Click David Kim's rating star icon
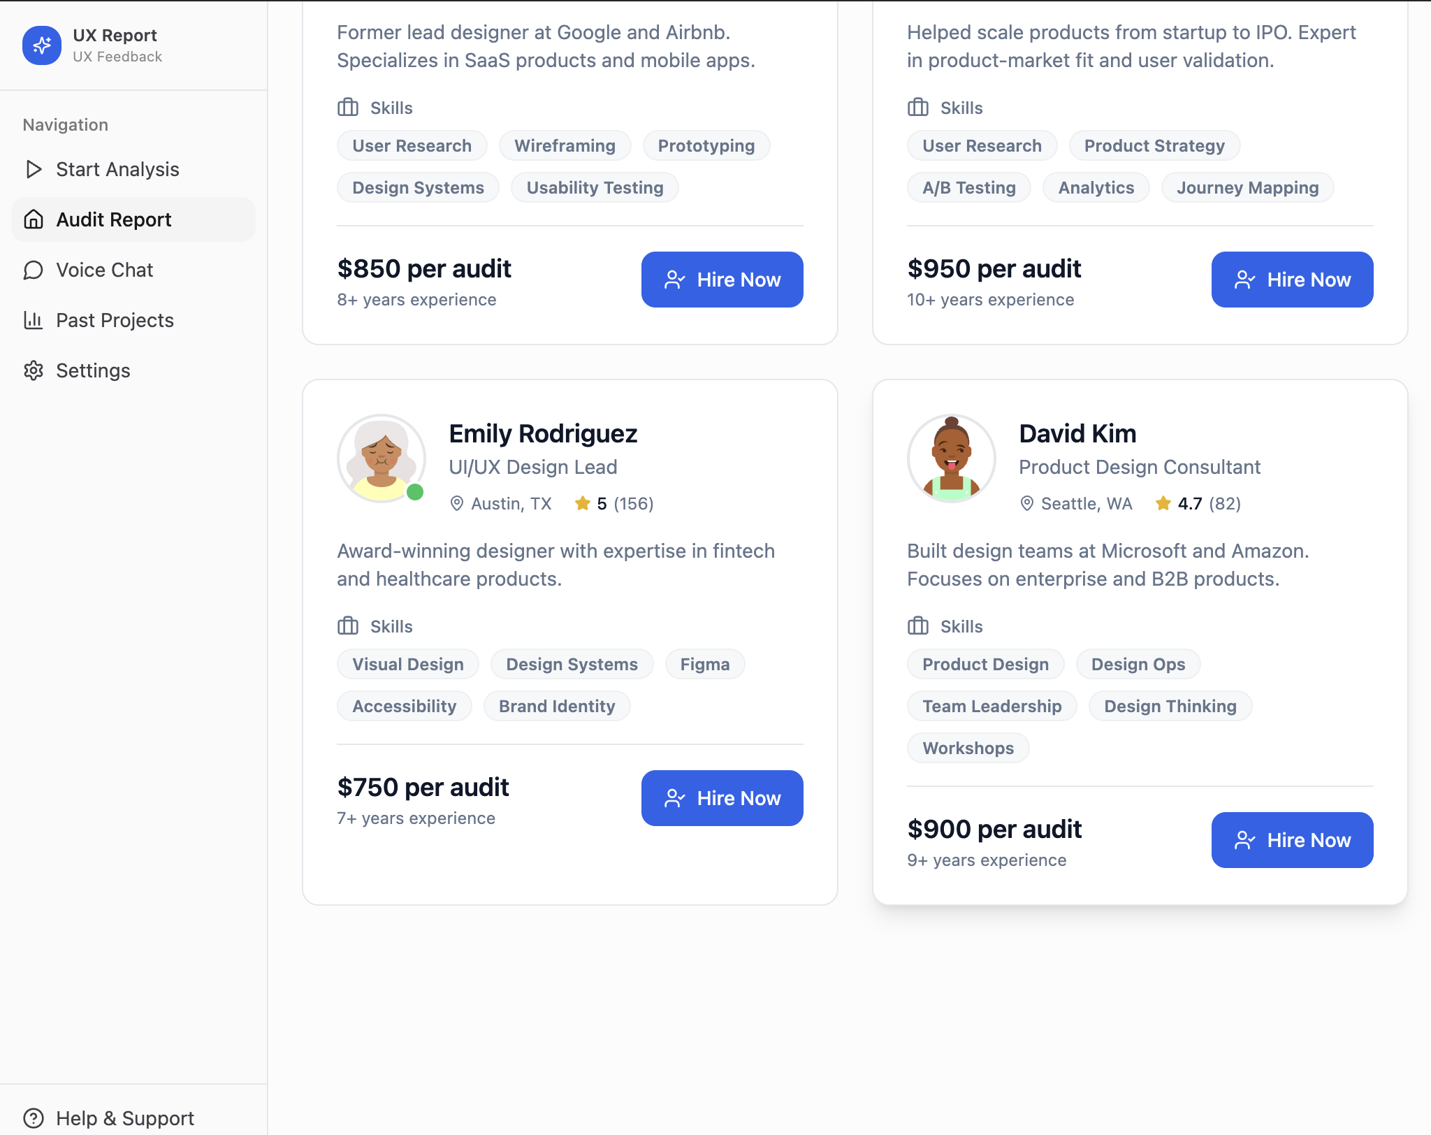Viewport: 1431px width, 1135px height. tap(1163, 503)
